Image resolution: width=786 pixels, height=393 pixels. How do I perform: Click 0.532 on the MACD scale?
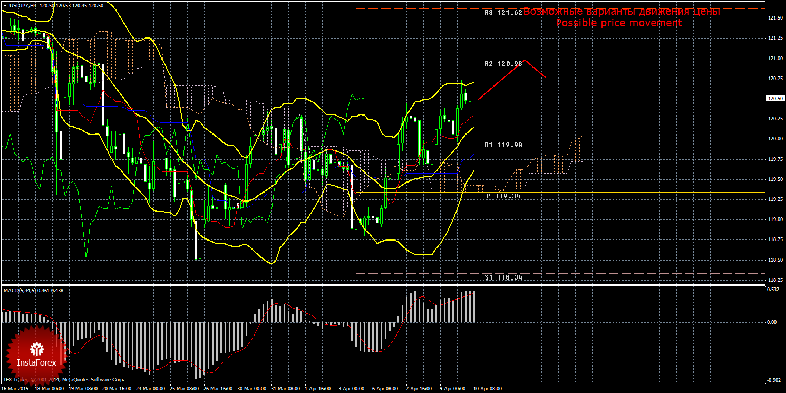click(774, 289)
